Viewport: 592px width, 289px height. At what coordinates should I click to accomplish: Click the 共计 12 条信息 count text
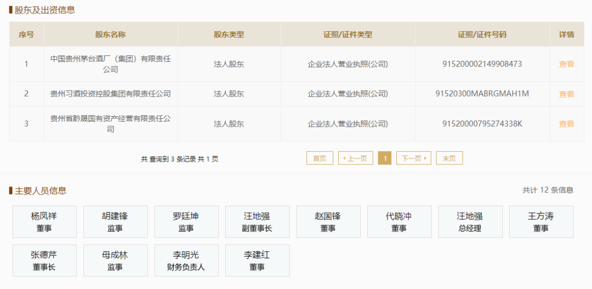[548, 190]
